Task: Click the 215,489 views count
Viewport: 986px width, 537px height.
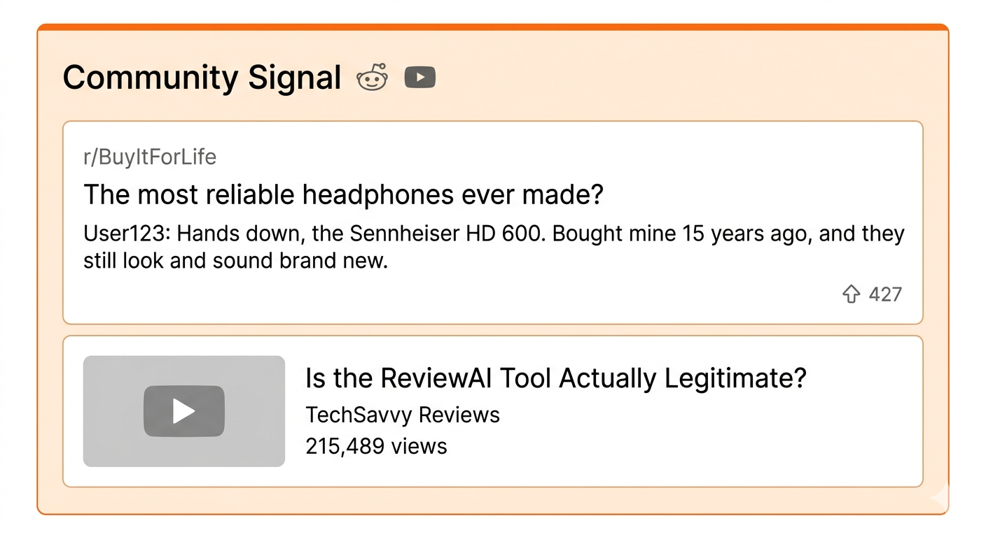Action: click(376, 445)
